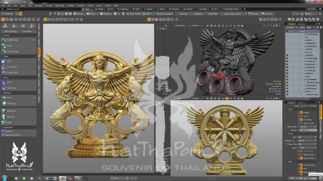Screen dimensions: 323x181
Task: Select the Symmetrize tool
Action: point(19,103)
